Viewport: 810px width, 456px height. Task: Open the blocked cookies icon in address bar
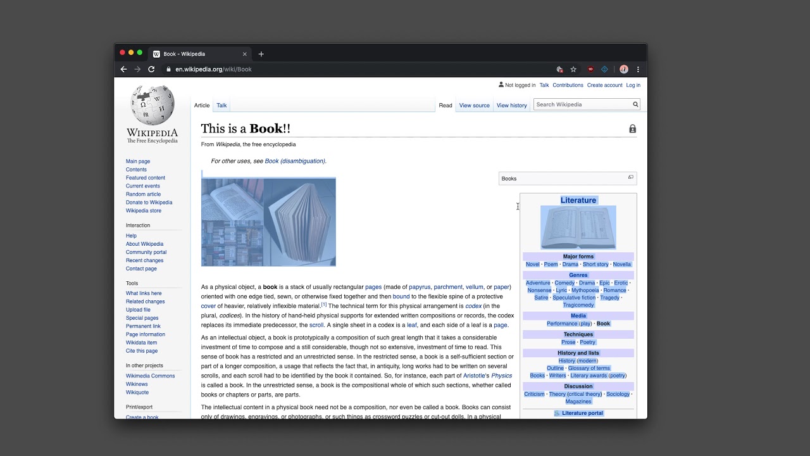559,69
